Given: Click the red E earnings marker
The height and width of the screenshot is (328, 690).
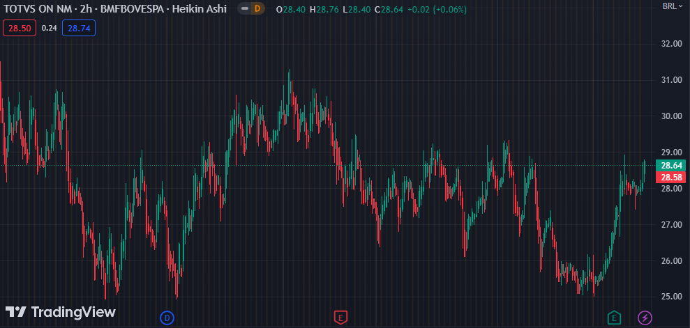Looking at the screenshot, I should coord(340,317).
